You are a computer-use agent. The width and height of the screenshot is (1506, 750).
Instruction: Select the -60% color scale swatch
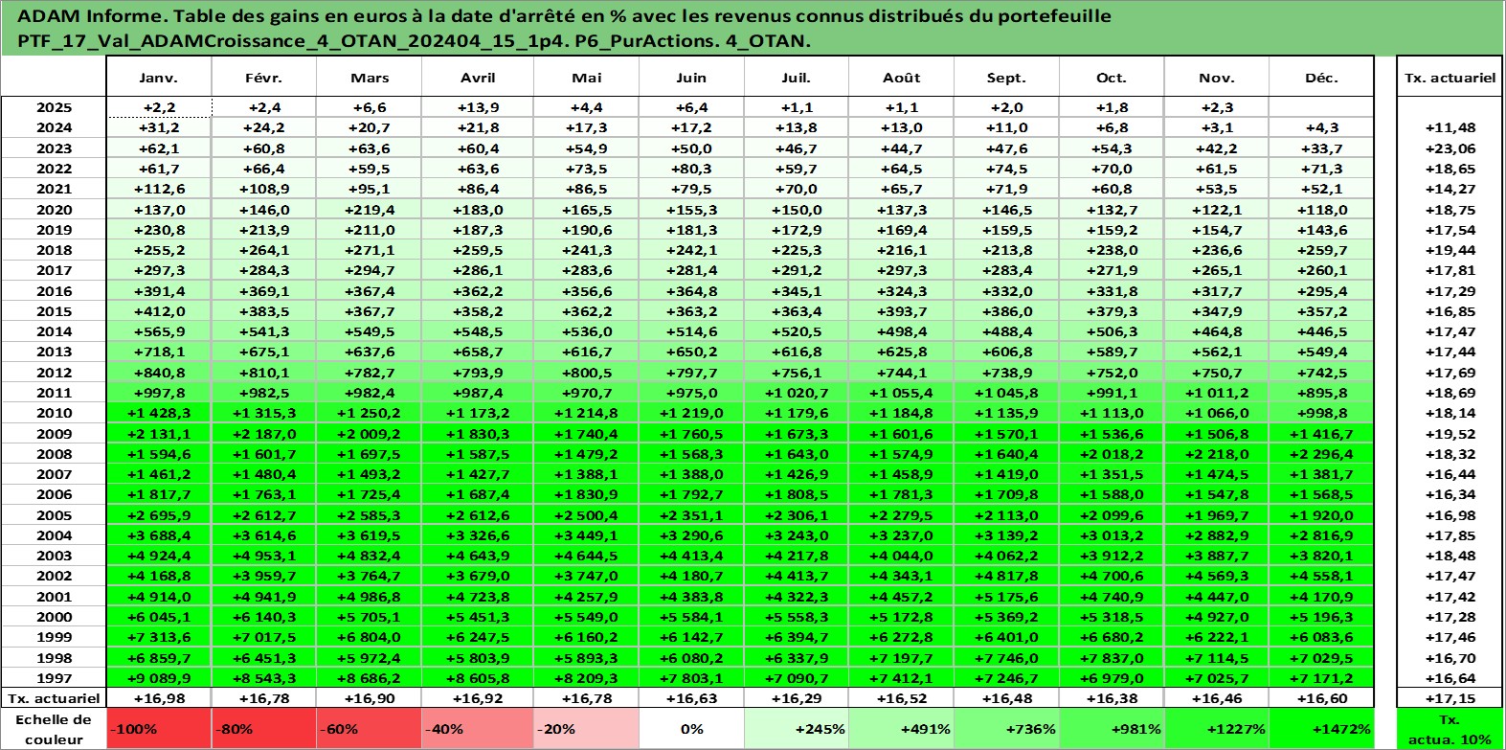370,729
